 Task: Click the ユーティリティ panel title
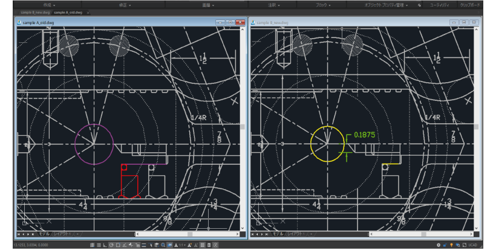coord(439,5)
